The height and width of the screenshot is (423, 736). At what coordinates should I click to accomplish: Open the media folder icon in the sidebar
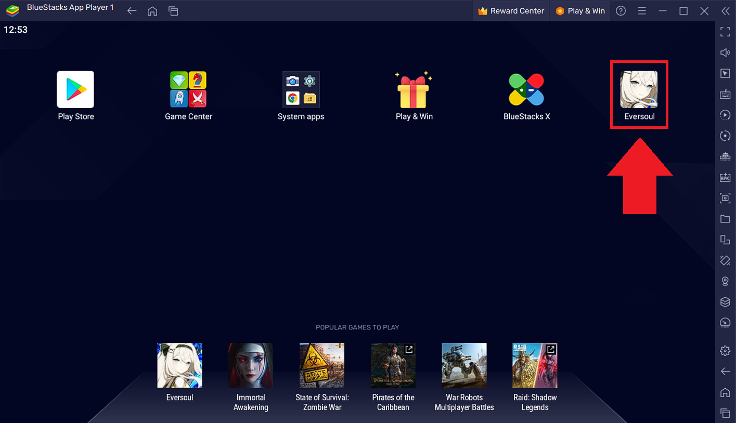click(x=725, y=219)
